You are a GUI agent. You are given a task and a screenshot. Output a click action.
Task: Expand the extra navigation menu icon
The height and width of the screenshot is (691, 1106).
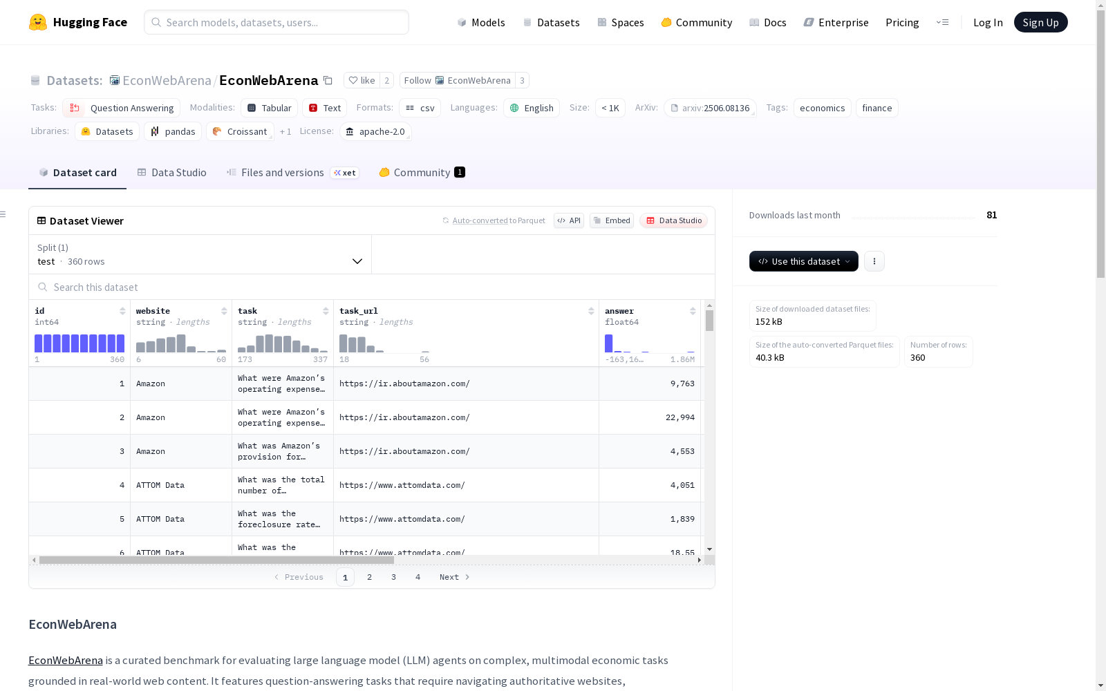pyautogui.click(x=942, y=23)
